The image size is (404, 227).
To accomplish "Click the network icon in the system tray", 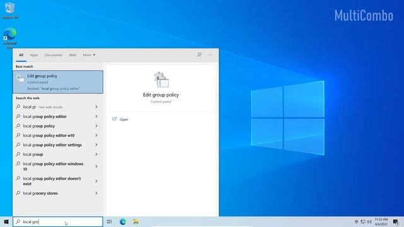I will pos(363,221).
